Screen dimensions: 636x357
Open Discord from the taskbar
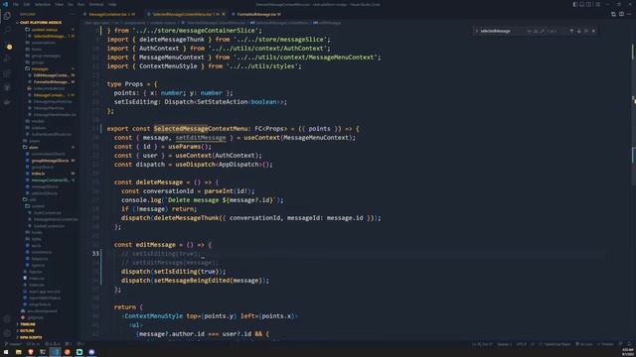(x=91, y=352)
